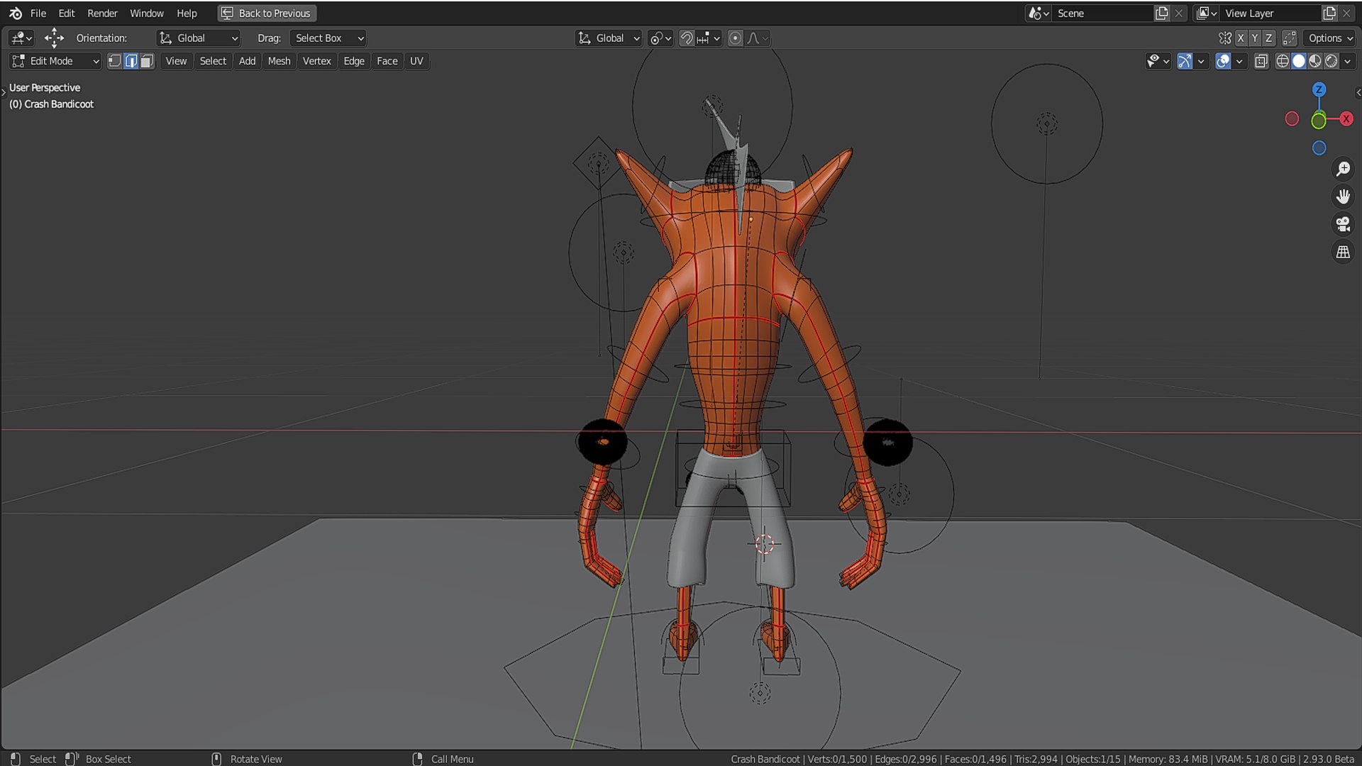Click the new scene duplicate icon

tap(1162, 13)
